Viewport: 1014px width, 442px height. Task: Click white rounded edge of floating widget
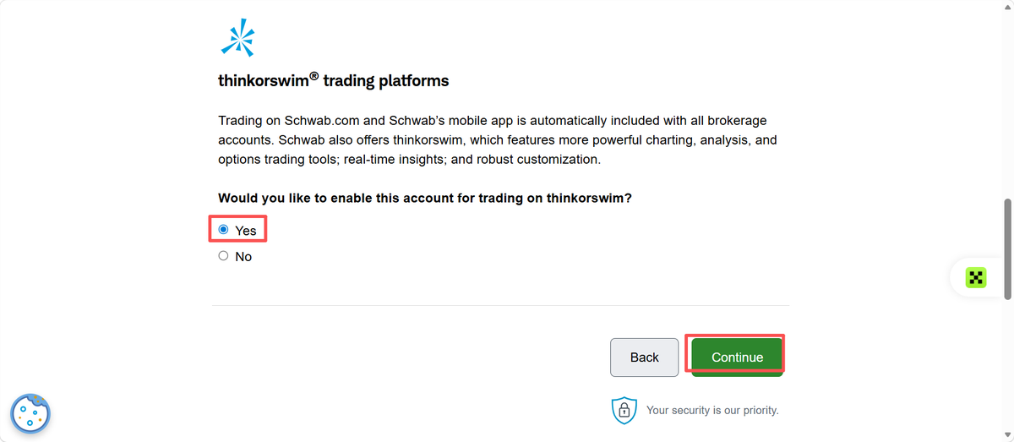pos(957,277)
